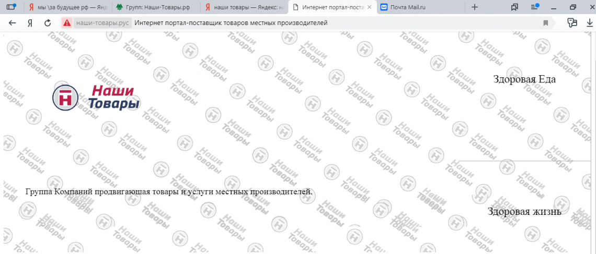This screenshot has width=596, height=254.
Task: Close the 'Интернет портал-поставщик' tab
Action: pyautogui.click(x=370, y=7)
